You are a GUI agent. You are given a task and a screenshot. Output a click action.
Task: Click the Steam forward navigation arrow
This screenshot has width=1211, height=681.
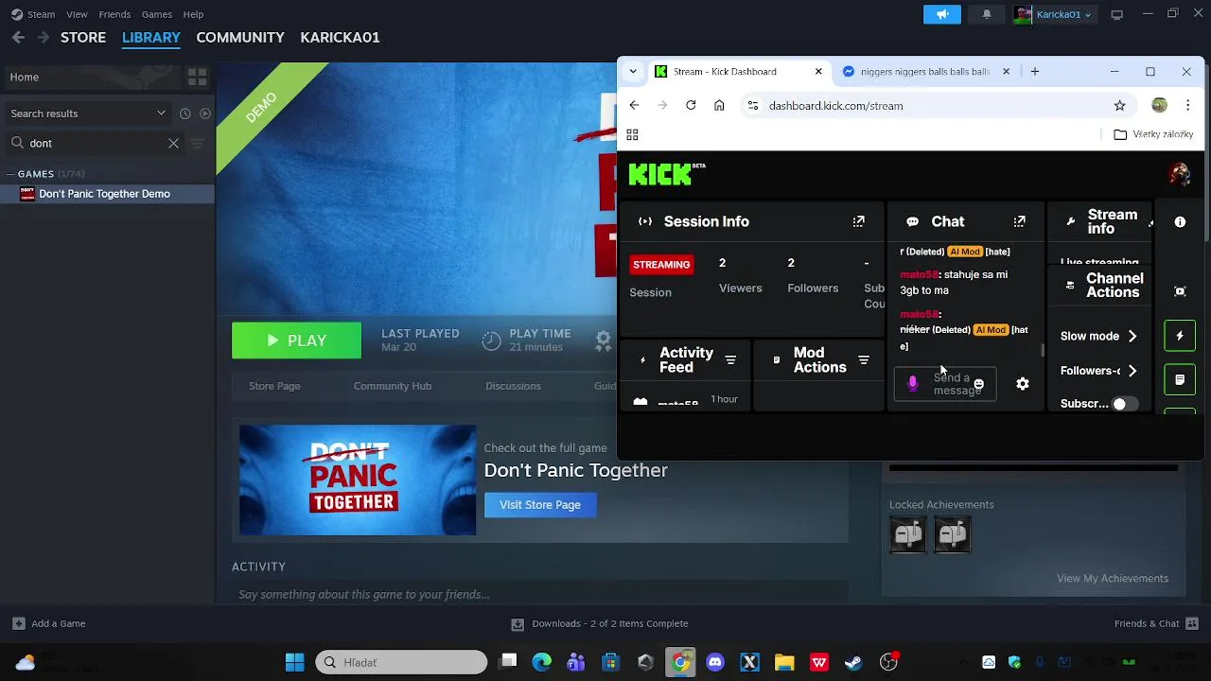click(43, 38)
